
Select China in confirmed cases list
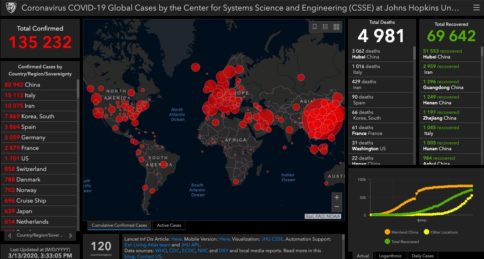pyautogui.click(x=39, y=85)
